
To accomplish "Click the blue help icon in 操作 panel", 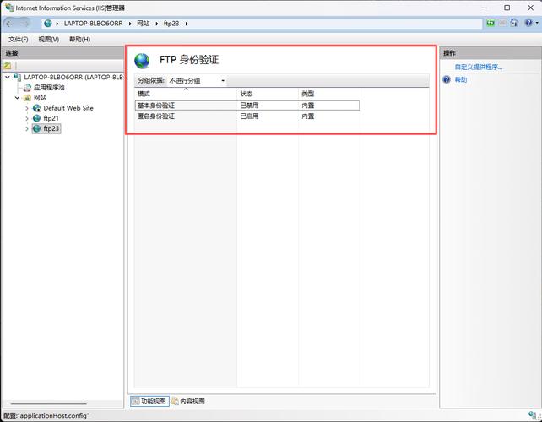I will pyautogui.click(x=447, y=79).
